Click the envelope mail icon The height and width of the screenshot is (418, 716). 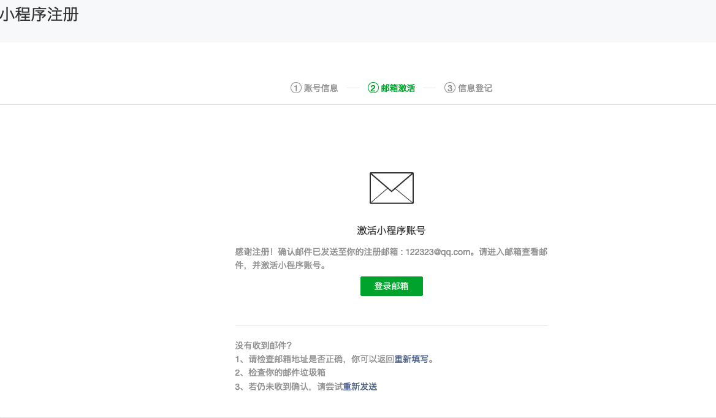[391, 188]
